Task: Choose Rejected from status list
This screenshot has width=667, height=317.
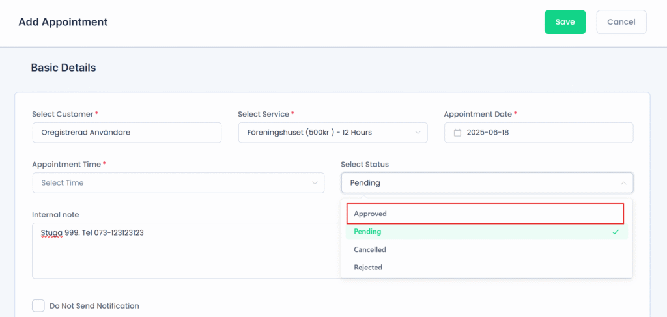Action: [487, 268]
